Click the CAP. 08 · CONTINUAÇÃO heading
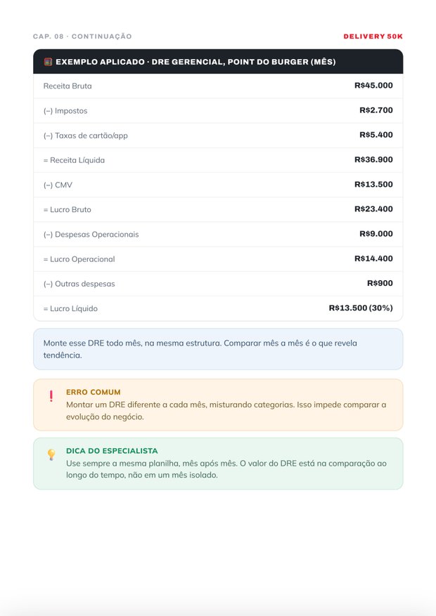Image resolution: width=436 pixels, height=616 pixels. (82, 37)
